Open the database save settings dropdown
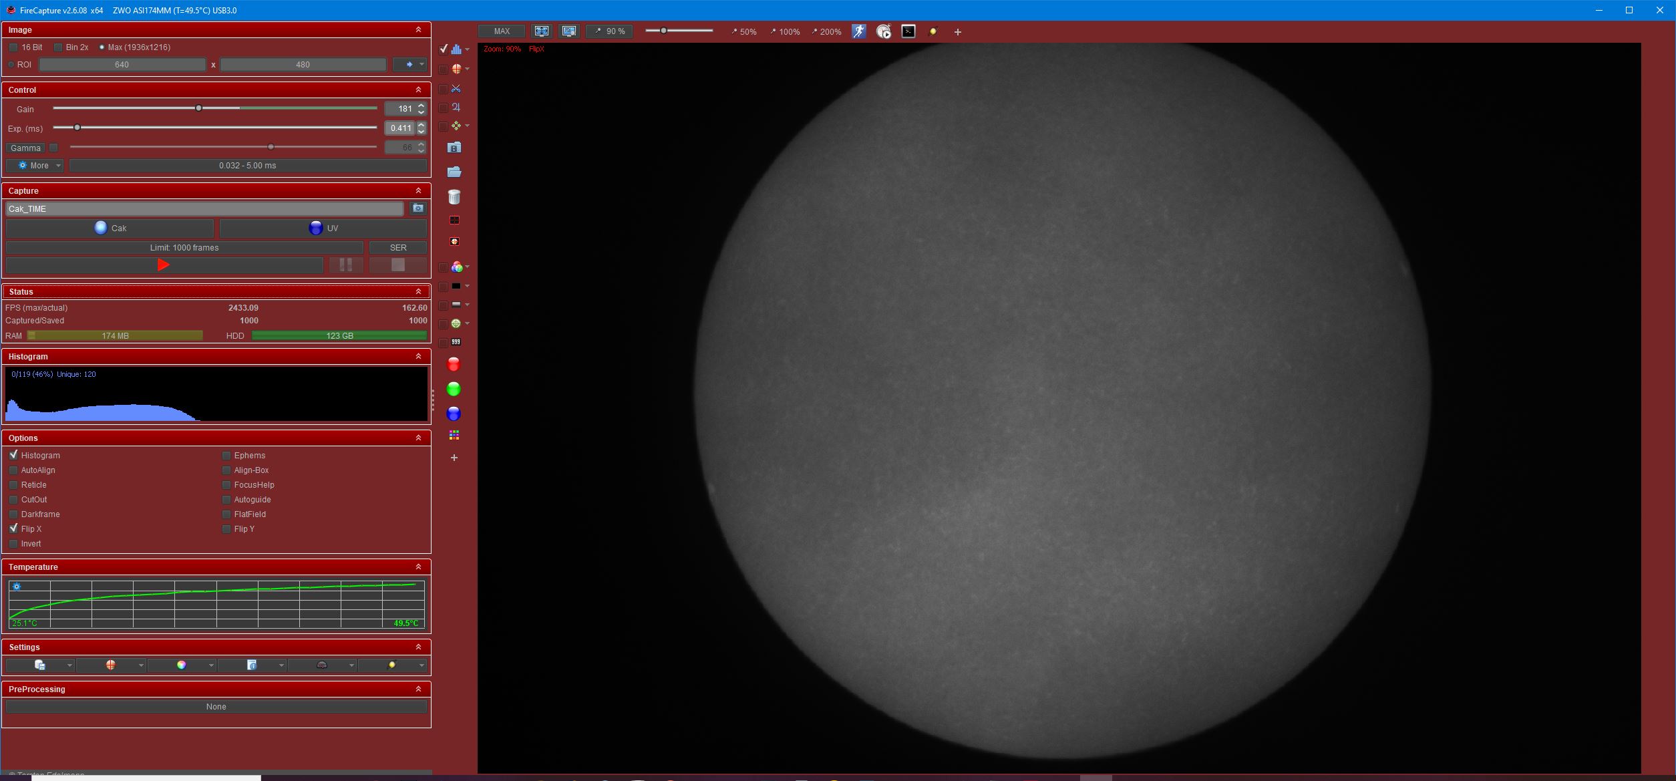Image resolution: width=1676 pixels, height=781 pixels. [40, 665]
